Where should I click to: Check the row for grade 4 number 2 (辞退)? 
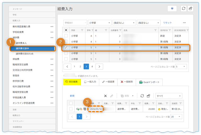[66, 36]
